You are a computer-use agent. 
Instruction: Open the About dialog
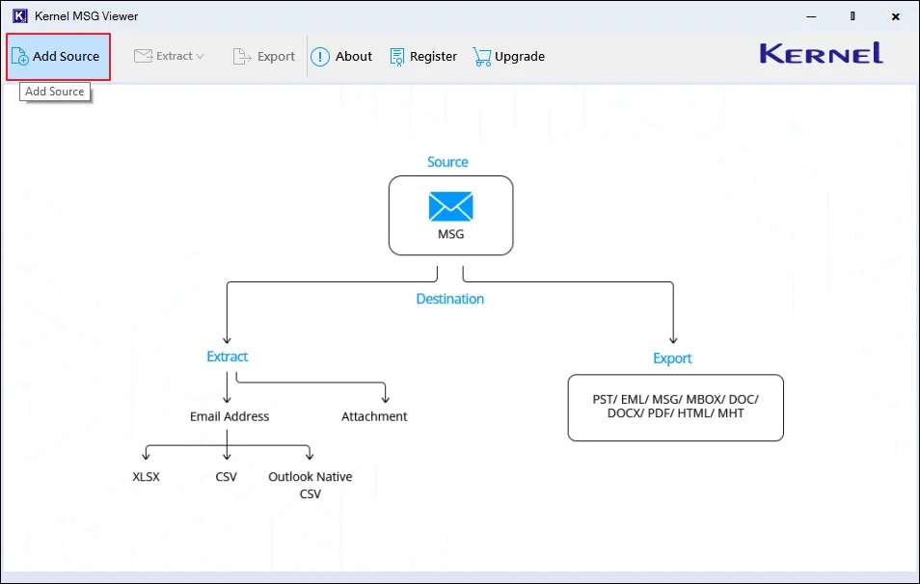click(341, 56)
